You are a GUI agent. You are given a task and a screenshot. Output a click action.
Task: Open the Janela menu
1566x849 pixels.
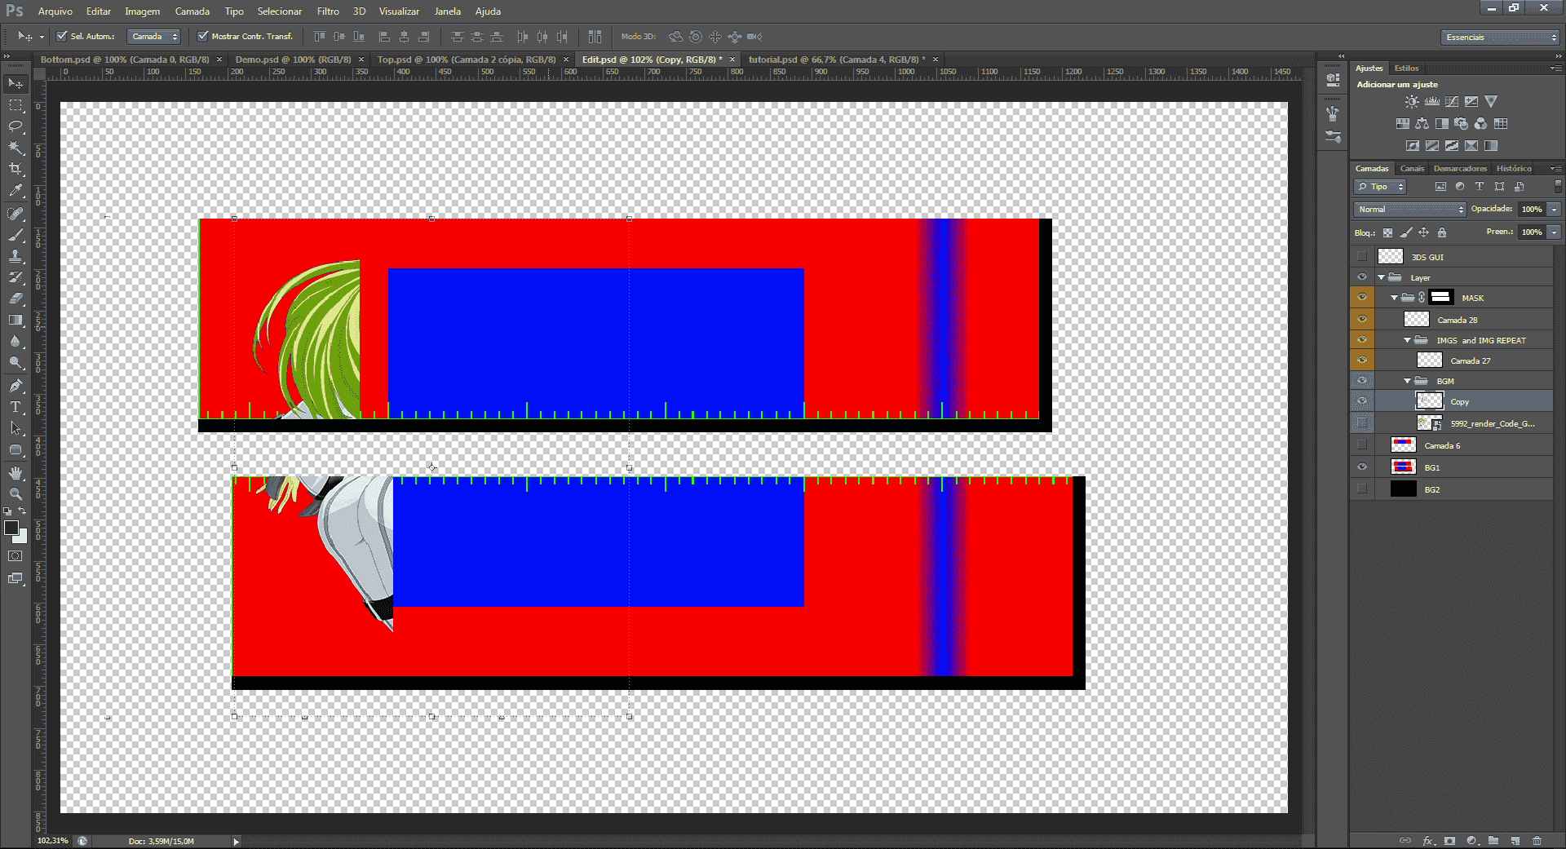448,11
